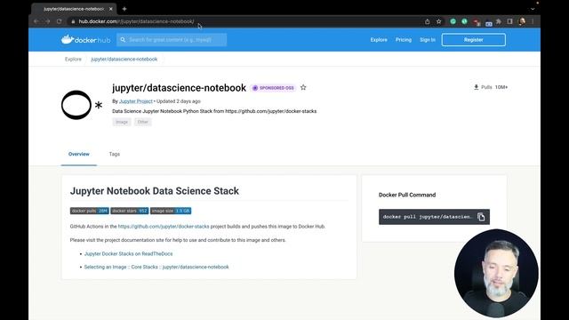
Task: Toggle the browser side panel
Action: pyautogui.click(x=509, y=21)
